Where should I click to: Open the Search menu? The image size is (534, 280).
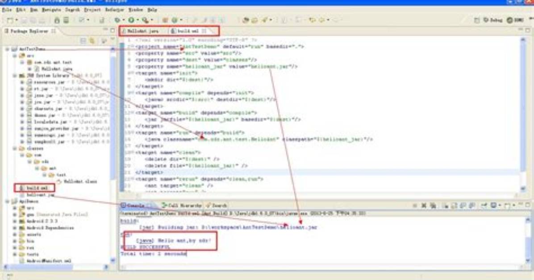point(72,10)
